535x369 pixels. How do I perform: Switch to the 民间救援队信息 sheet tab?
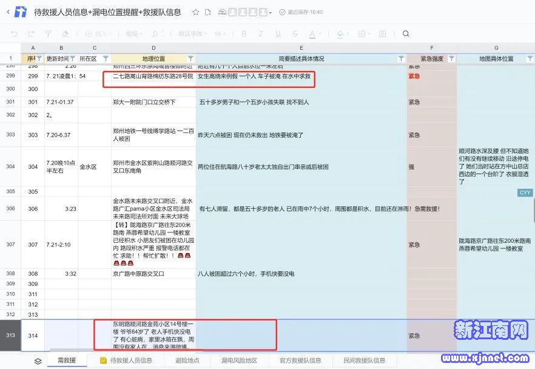coord(365,361)
